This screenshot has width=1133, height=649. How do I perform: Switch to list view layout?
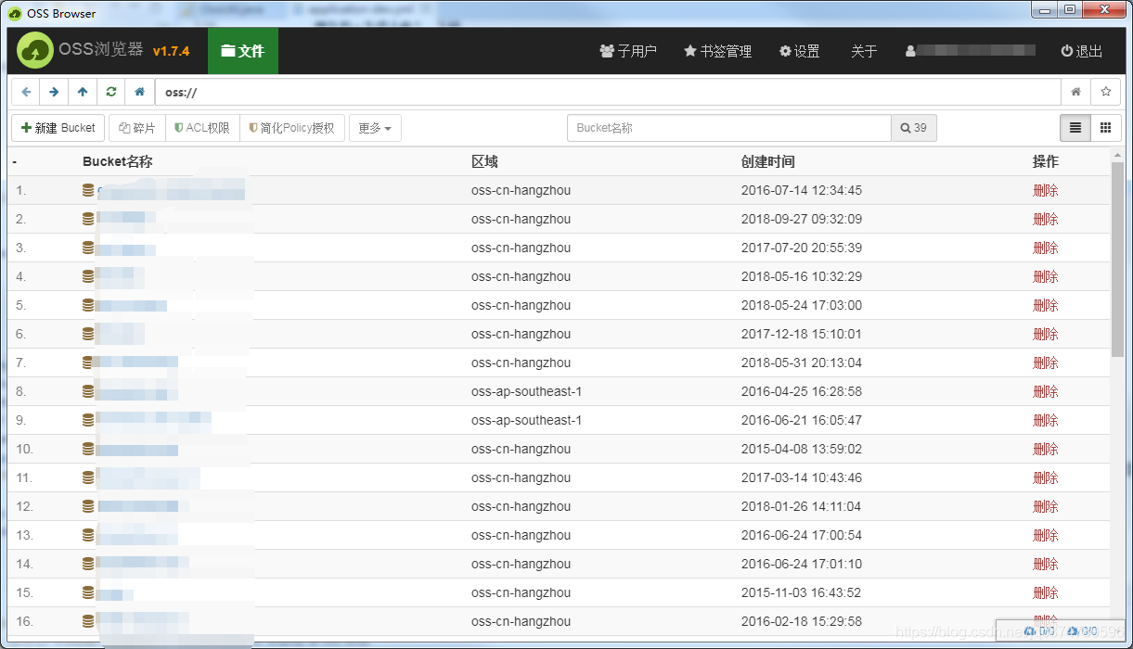(1075, 128)
